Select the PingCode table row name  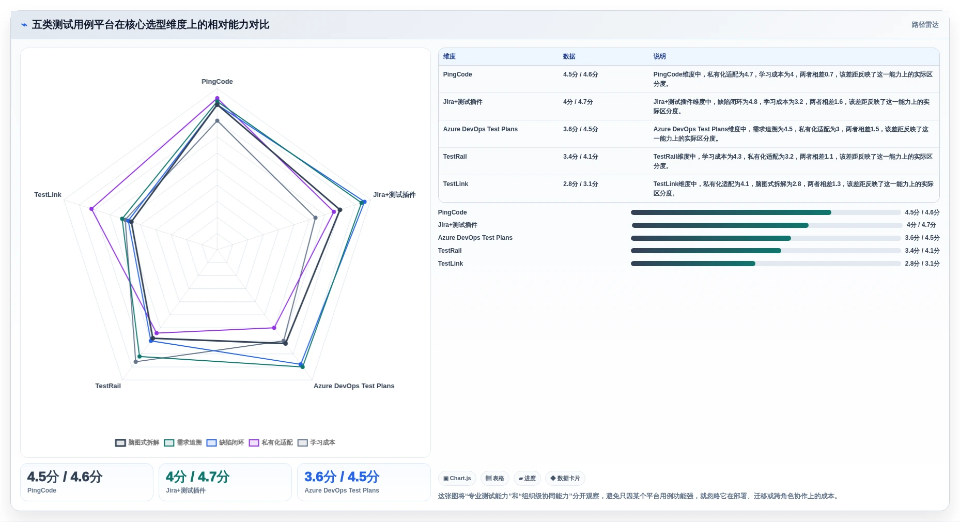pyautogui.click(x=457, y=74)
